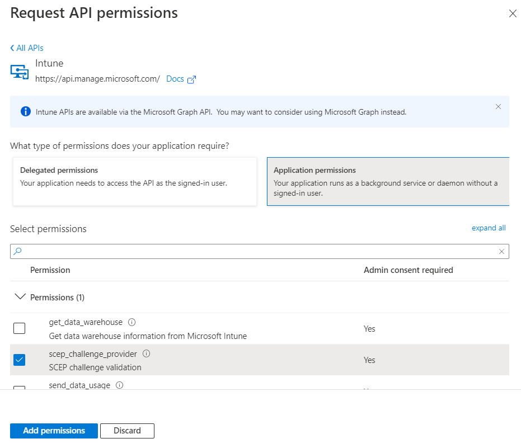Image resolution: width=521 pixels, height=448 pixels.
Task: Click the Yes value for get_data_warehouse
Action: tap(369, 329)
